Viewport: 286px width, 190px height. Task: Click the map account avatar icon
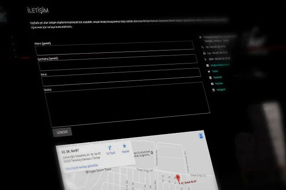pos(201,136)
